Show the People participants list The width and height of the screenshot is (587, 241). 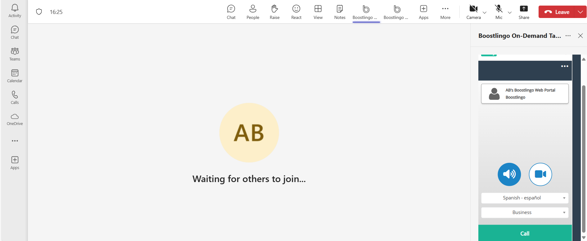click(253, 12)
